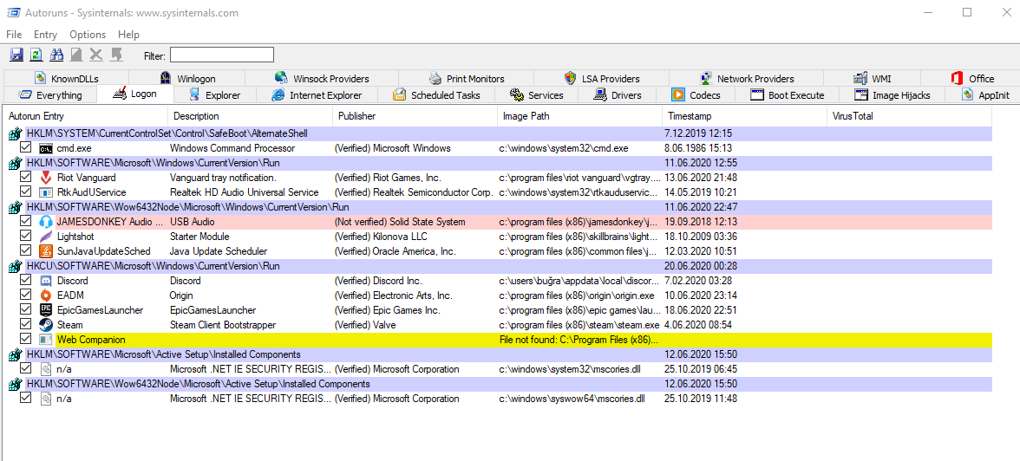The image size is (1020, 461).
Task: Click the Autoruns title bar icon
Action: coord(12,12)
